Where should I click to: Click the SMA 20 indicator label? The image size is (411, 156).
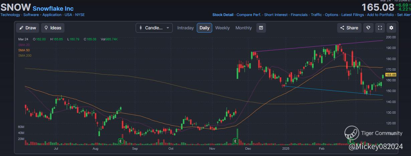point(24,45)
